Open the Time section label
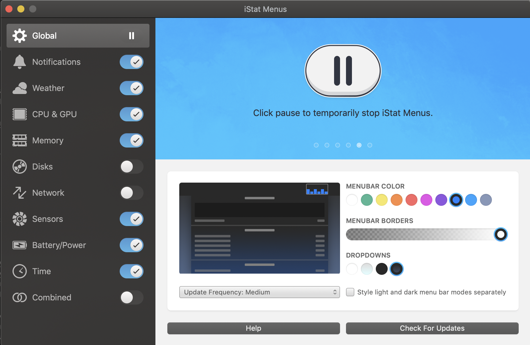This screenshot has width=530, height=345. pos(41,271)
